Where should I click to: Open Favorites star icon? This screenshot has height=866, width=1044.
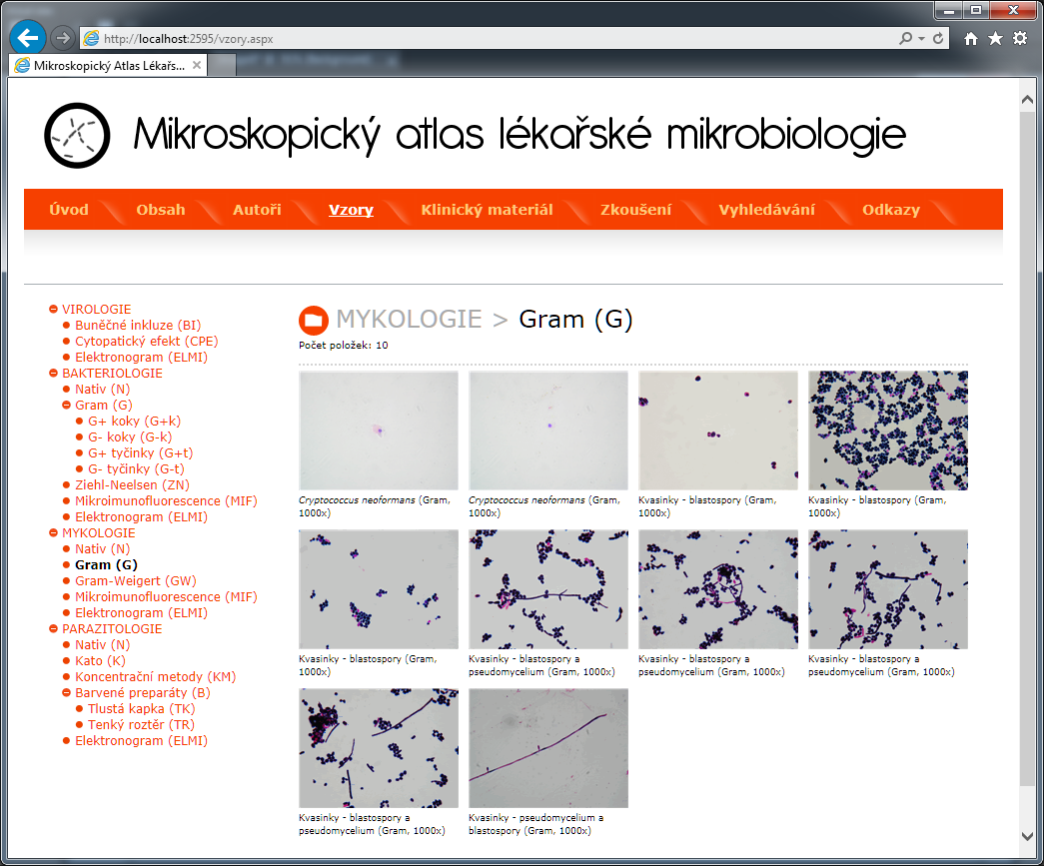point(995,38)
